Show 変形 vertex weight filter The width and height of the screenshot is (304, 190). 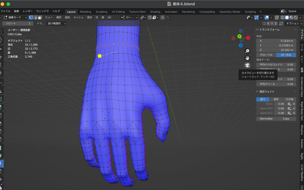(276, 99)
